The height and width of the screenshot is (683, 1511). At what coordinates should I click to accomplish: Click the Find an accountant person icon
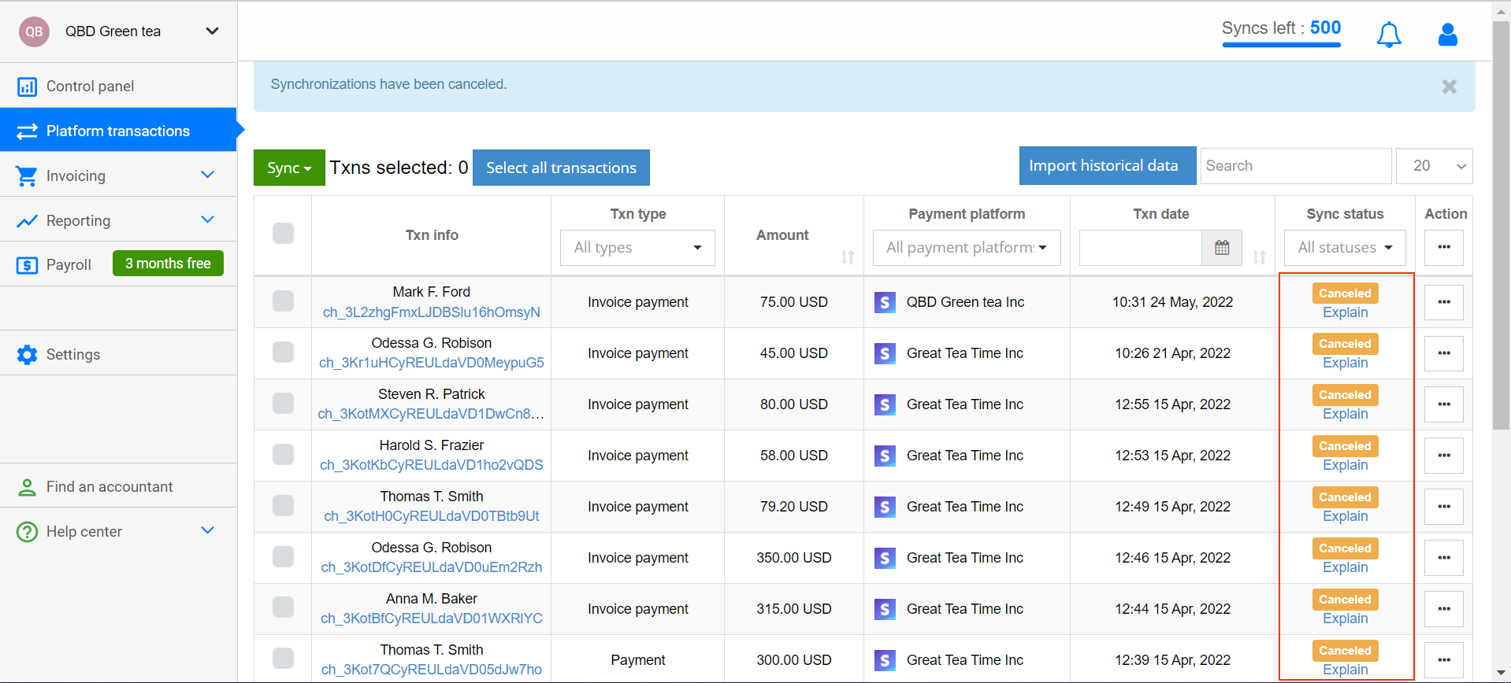(x=27, y=487)
